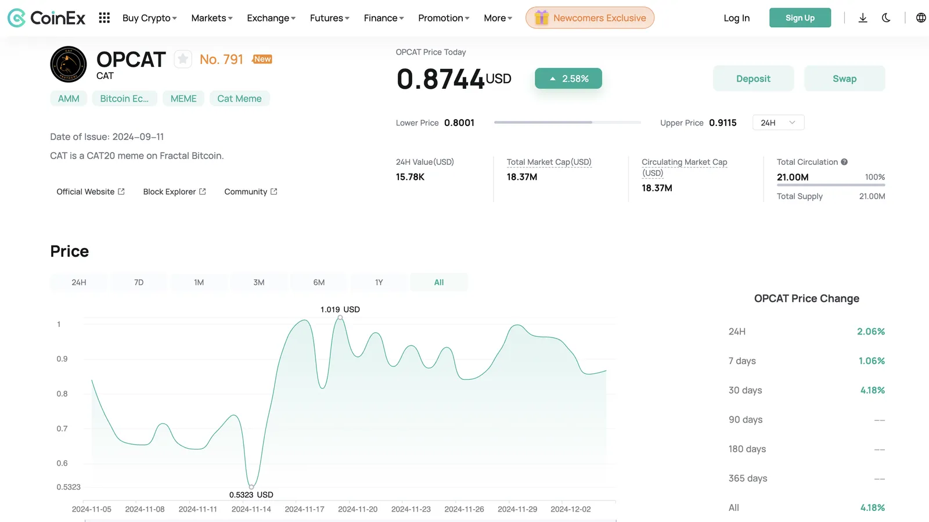The width and height of the screenshot is (929, 522).
Task: Click the download app icon
Action: 863,18
